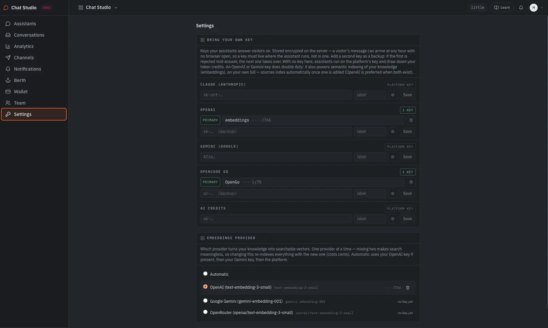Save the OpenAI backup key

tap(407, 132)
